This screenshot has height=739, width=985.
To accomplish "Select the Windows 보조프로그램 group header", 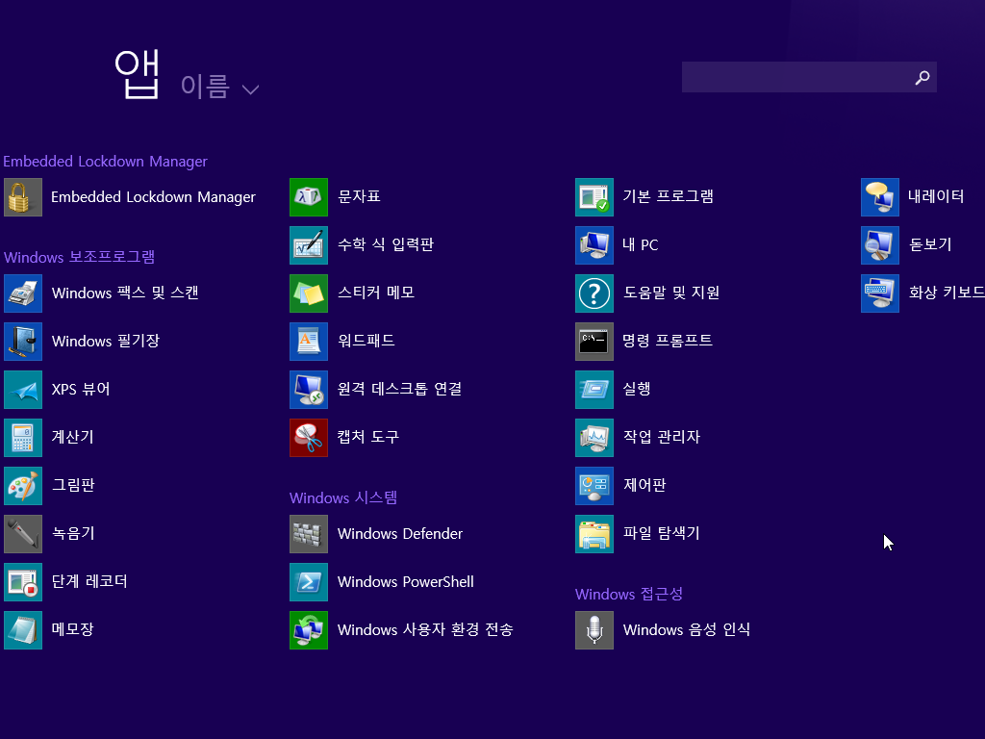I will [79, 257].
